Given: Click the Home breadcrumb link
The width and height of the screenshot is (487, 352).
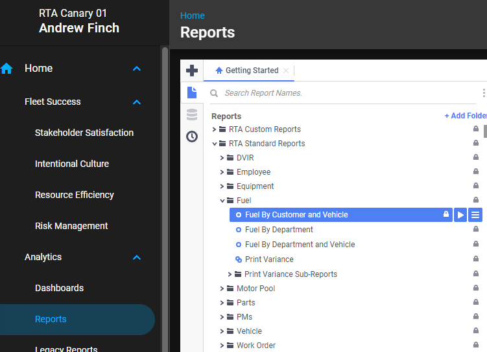Looking at the screenshot, I should [x=192, y=16].
